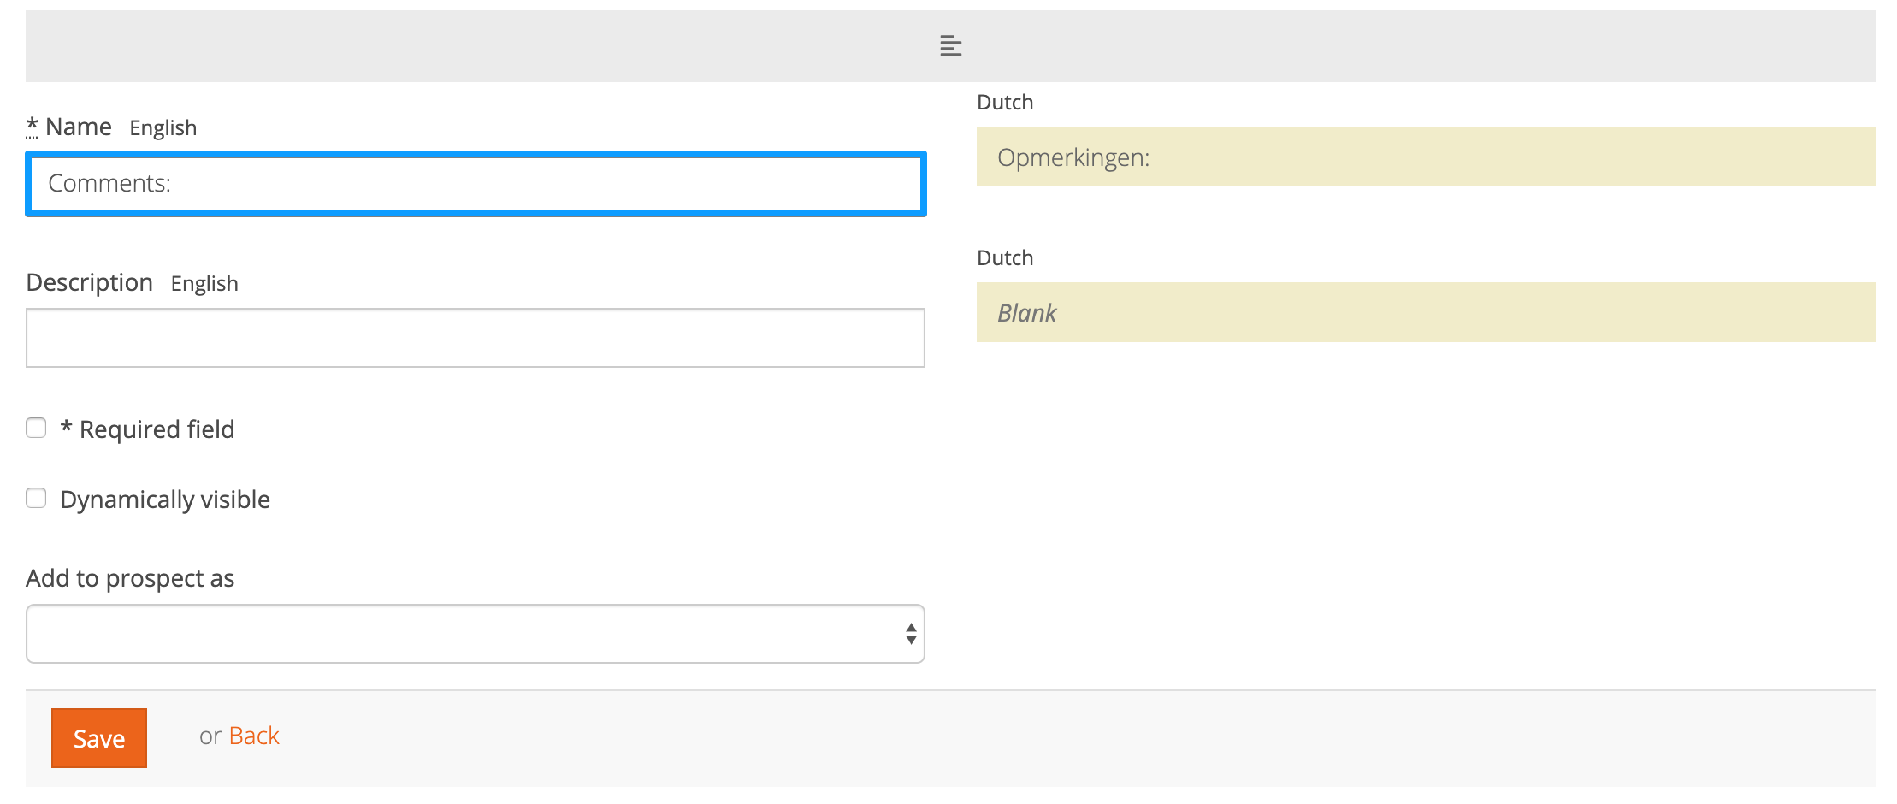This screenshot has height=804, width=1897.
Task: Enable the Required field checkbox
Action: pos(36,428)
